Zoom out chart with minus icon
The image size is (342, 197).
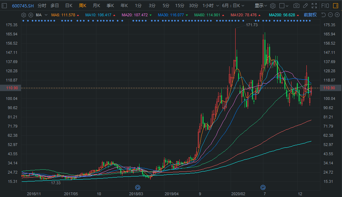tap(331, 15)
